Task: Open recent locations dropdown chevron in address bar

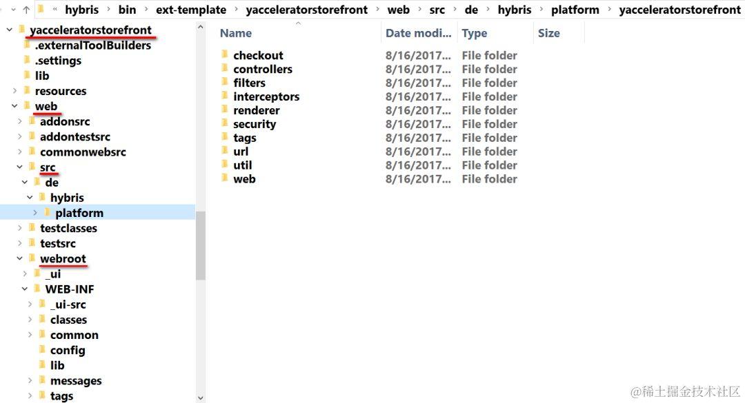Action: [x=13, y=10]
